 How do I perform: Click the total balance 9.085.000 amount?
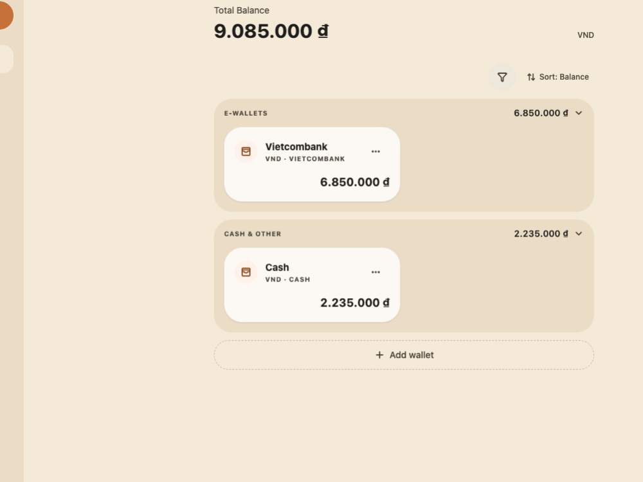coord(271,31)
